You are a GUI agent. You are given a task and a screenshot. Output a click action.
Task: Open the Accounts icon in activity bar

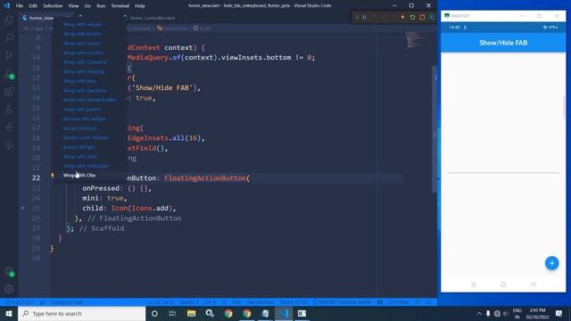(x=9, y=271)
